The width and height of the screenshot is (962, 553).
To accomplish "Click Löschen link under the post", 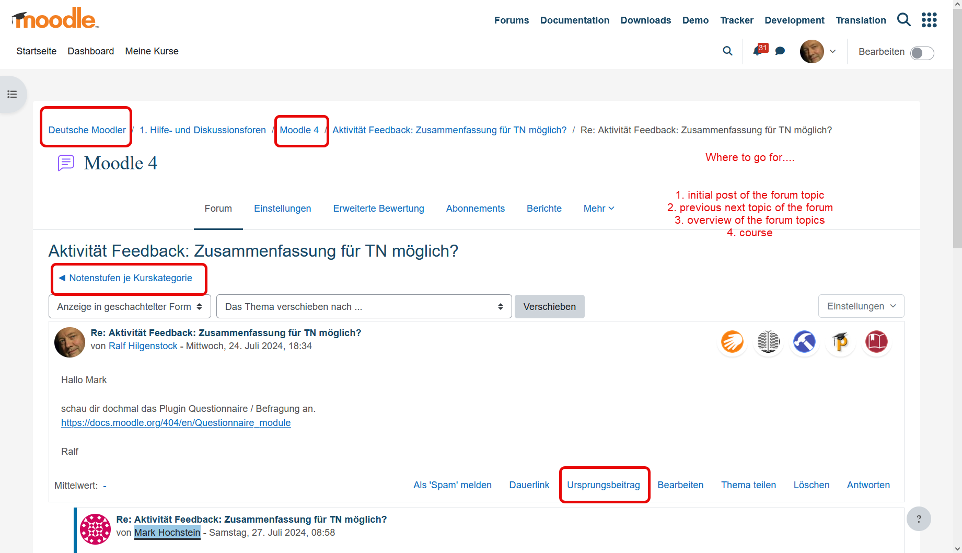I will pyautogui.click(x=812, y=485).
